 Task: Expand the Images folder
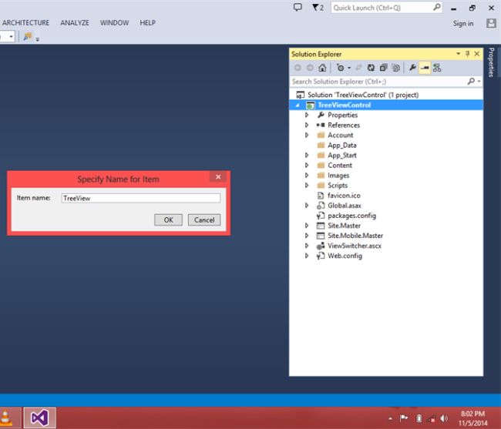point(307,176)
